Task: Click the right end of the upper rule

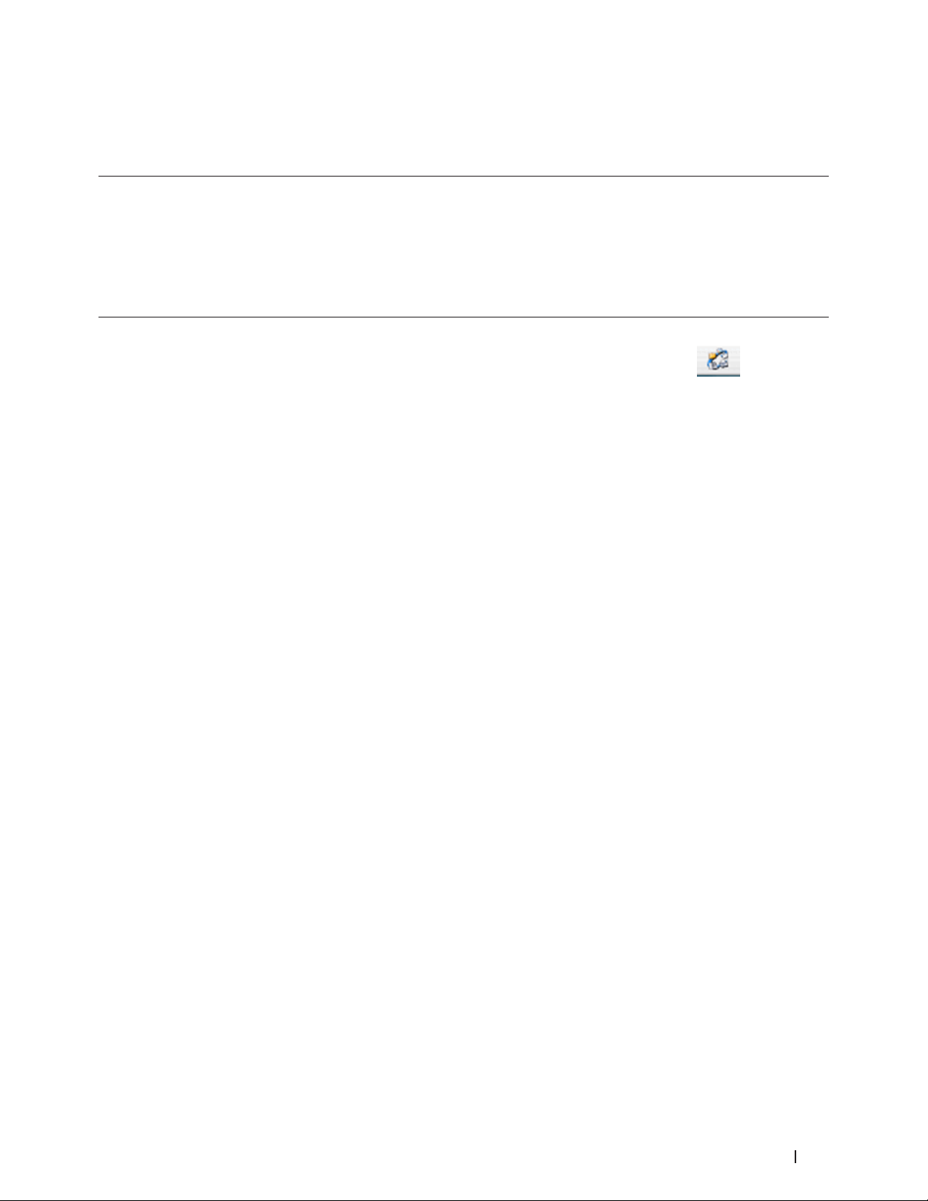Action: coord(826,177)
